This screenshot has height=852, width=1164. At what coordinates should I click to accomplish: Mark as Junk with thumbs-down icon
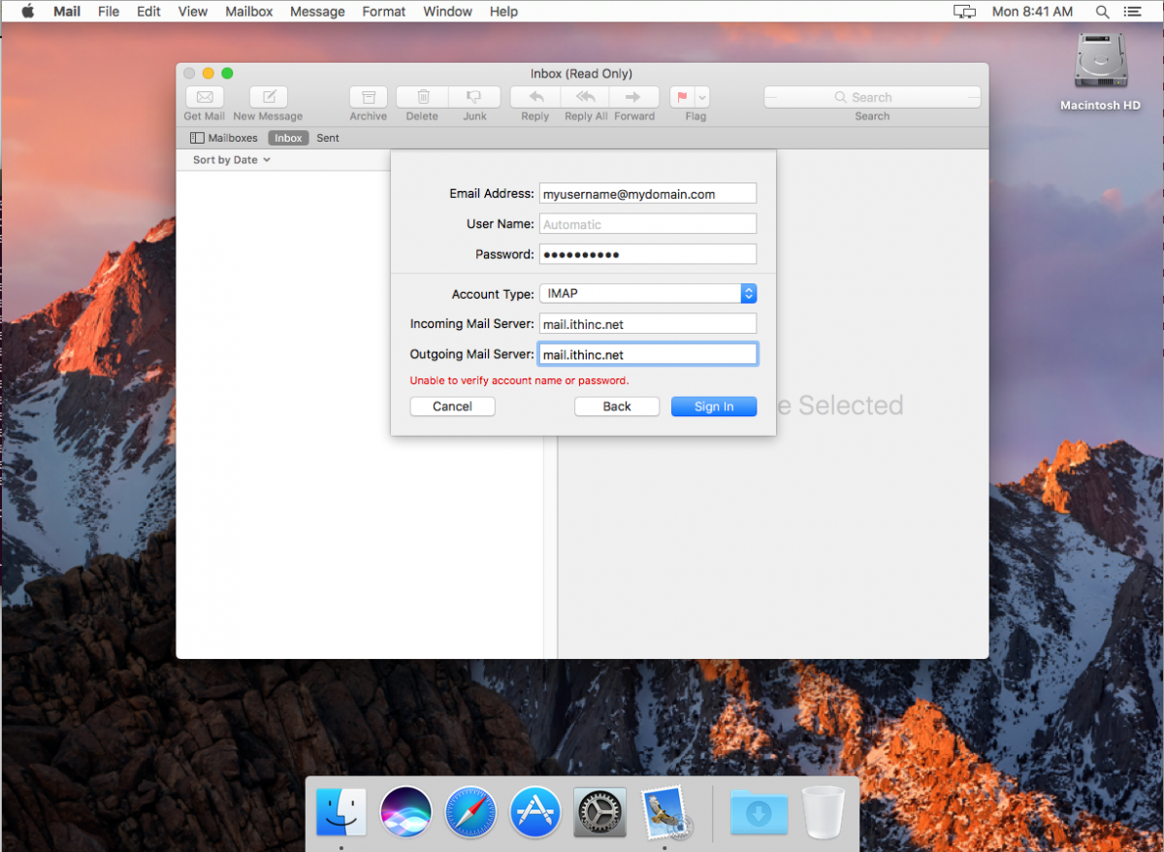click(474, 97)
